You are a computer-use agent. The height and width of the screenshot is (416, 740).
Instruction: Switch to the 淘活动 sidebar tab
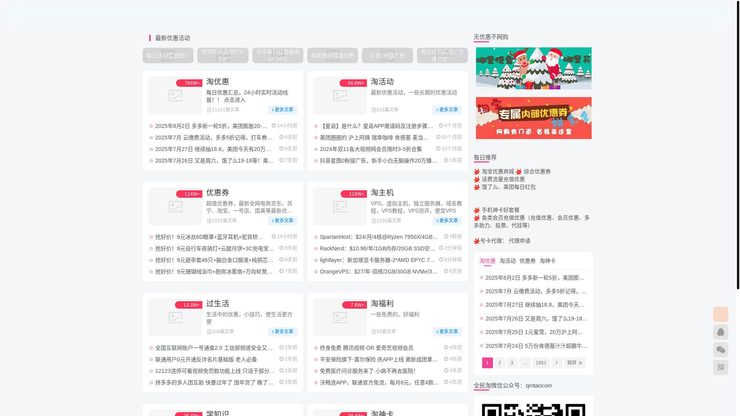coord(507,261)
